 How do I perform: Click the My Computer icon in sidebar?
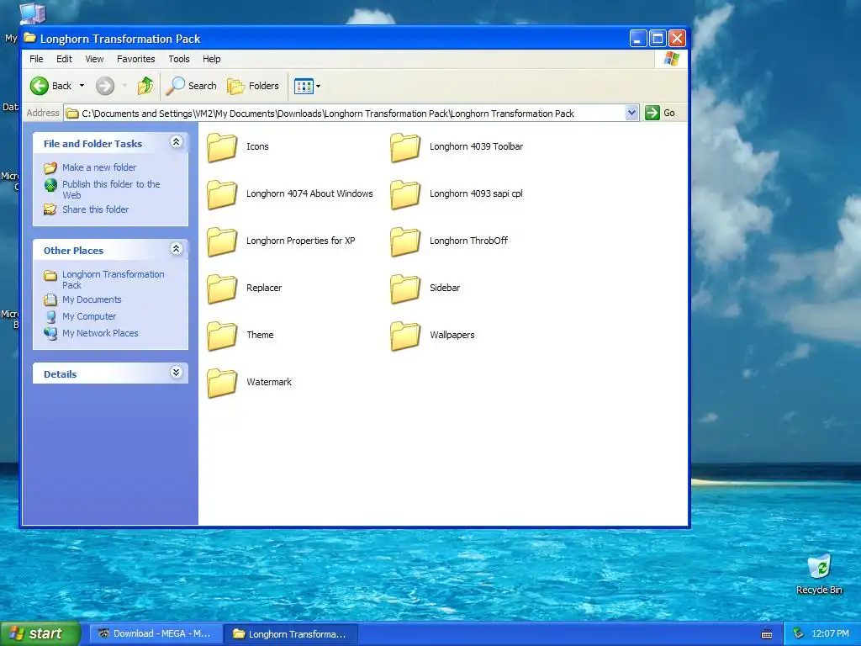click(x=50, y=316)
